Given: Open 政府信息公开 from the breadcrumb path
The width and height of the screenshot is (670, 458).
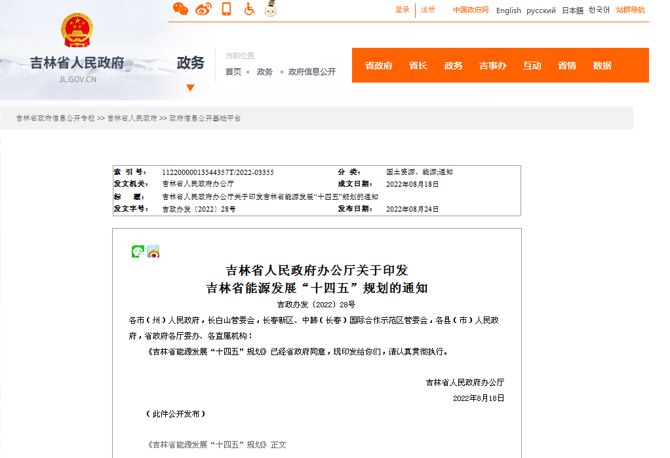Looking at the screenshot, I should coord(310,72).
